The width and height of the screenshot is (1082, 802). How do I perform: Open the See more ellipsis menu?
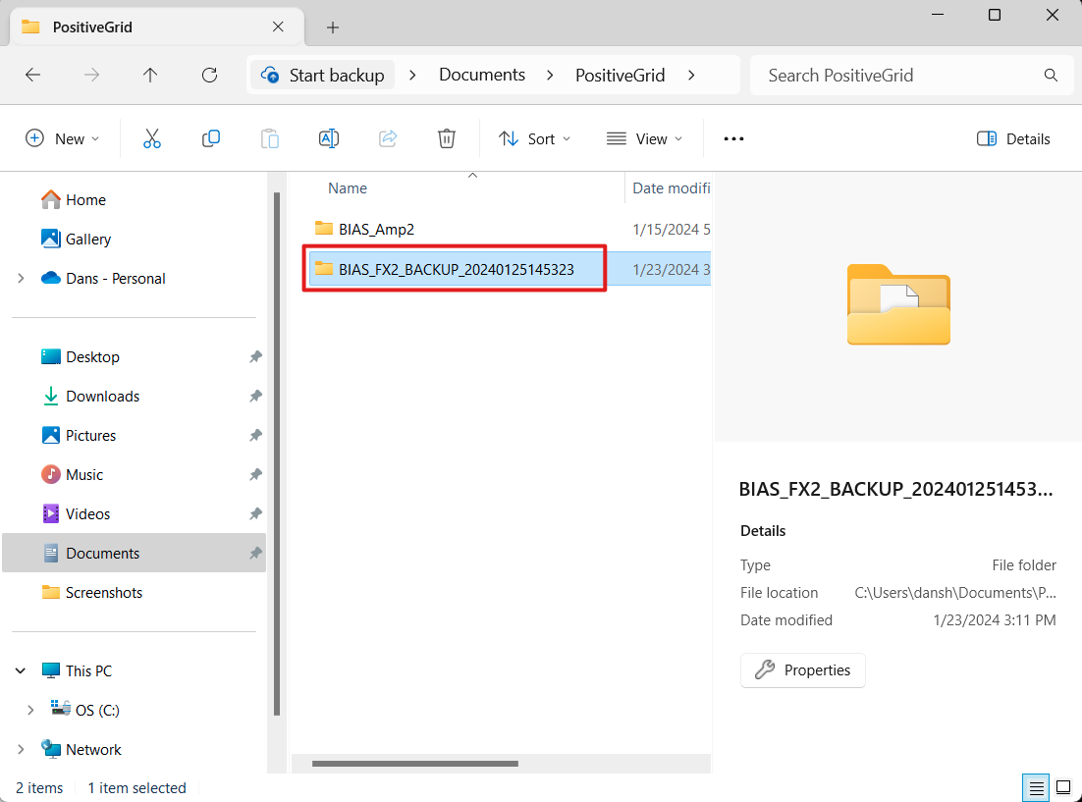click(733, 138)
